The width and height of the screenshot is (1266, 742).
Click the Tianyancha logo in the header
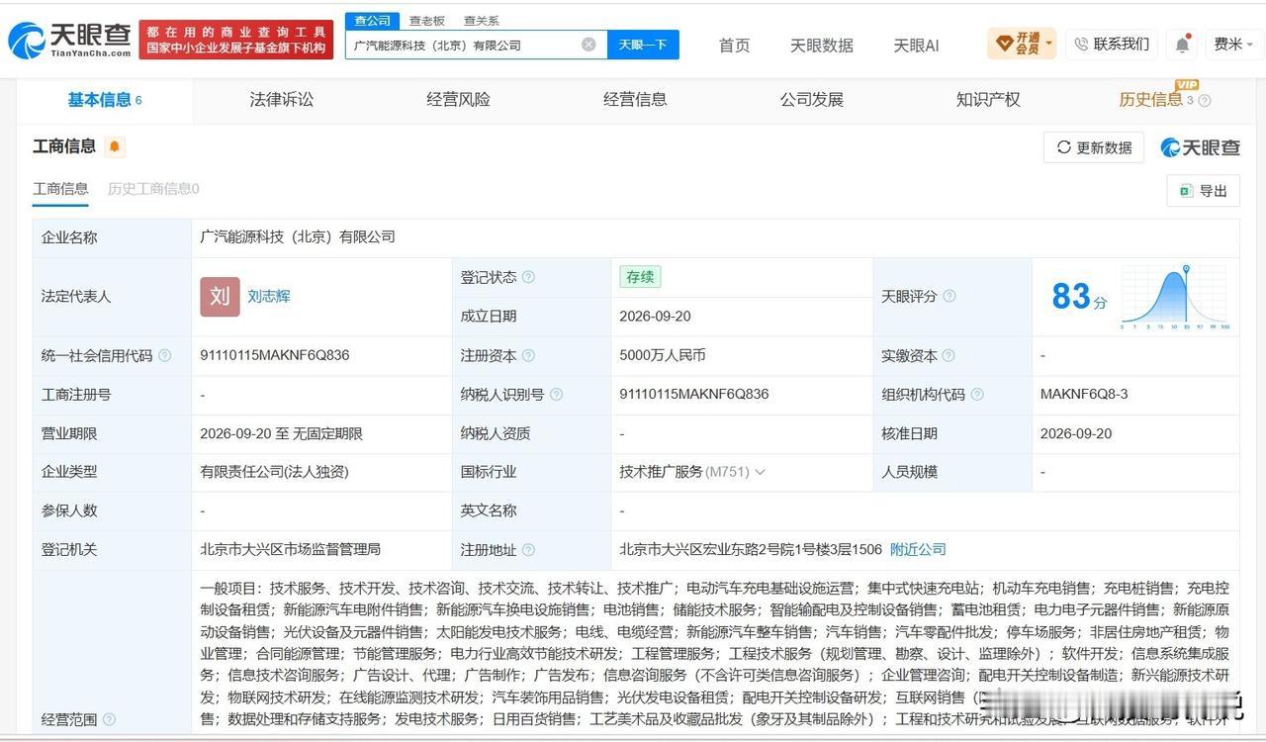point(69,41)
